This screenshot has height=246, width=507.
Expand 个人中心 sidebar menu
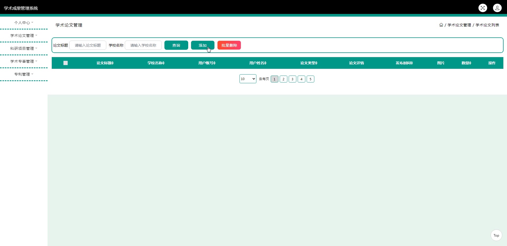24,23
